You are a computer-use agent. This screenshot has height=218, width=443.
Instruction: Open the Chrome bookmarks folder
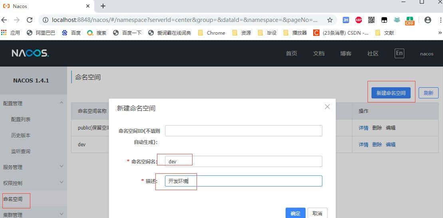tap(212, 33)
